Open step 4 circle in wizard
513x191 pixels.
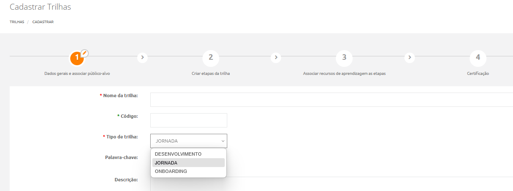pos(478,58)
